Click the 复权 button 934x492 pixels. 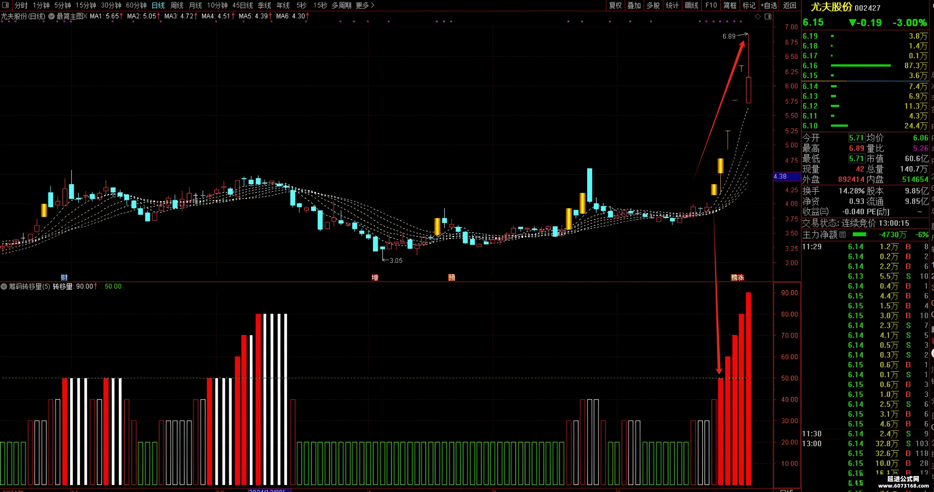(x=615, y=6)
